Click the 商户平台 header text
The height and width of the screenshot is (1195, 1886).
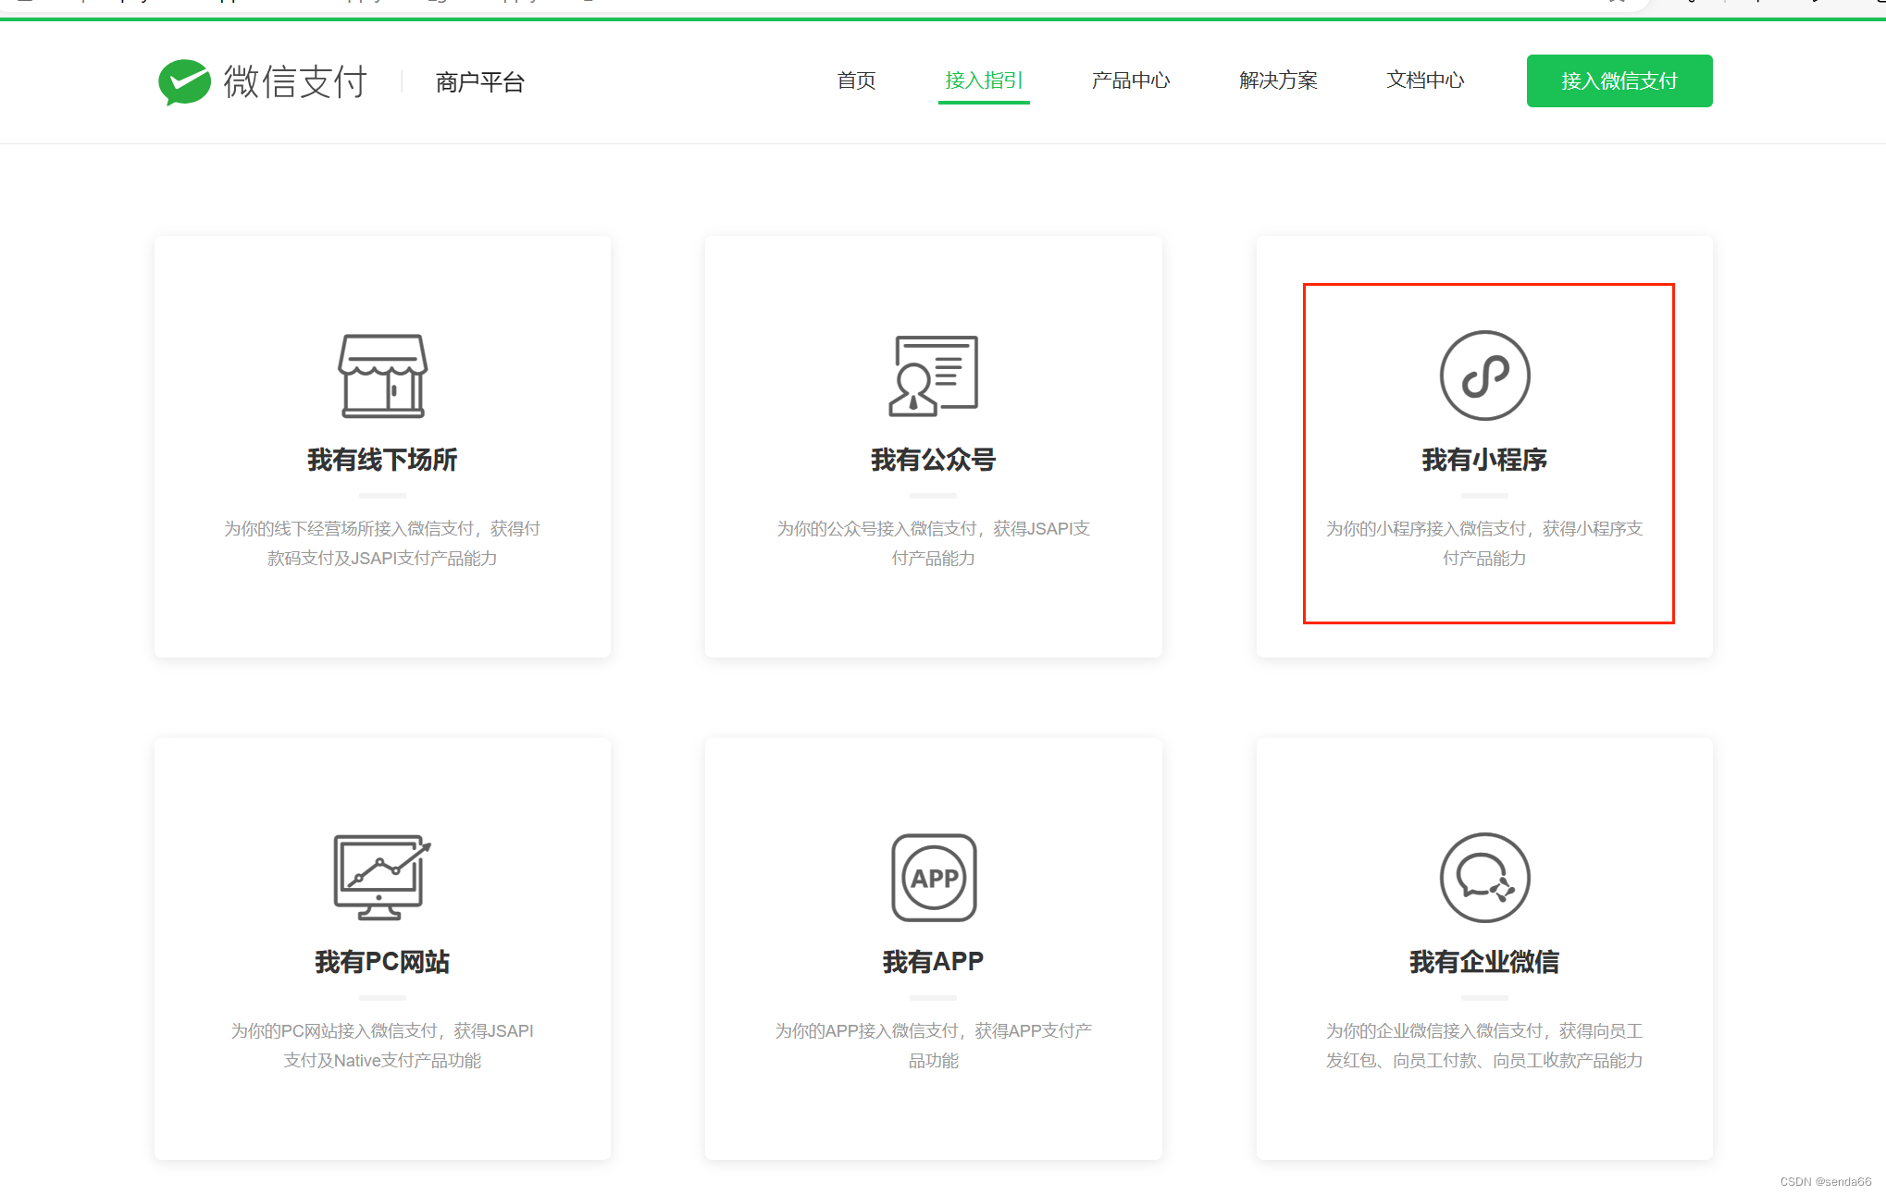pos(479,82)
